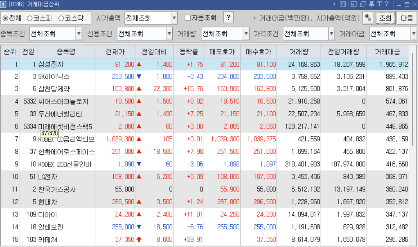Select the 디아이 stock name
418x247 pixels.
click(x=48, y=215)
